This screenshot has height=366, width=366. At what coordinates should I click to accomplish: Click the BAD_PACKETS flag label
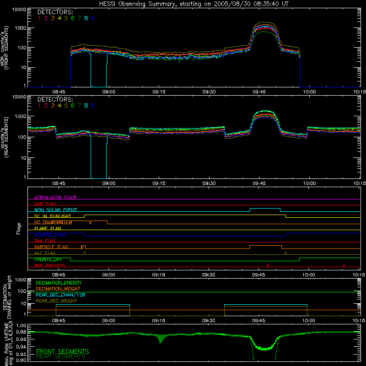pyautogui.click(x=50, y=265)
